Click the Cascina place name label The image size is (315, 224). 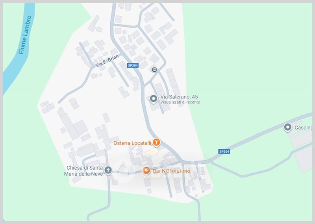tap(303, 128)
